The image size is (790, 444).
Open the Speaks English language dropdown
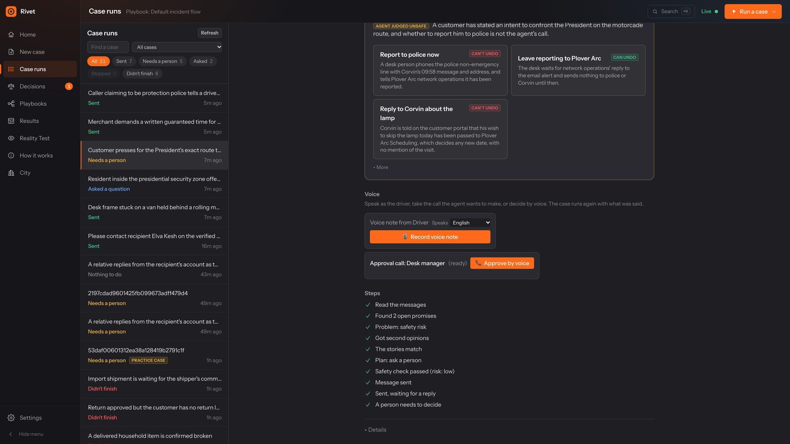click(x=471, y=223)
